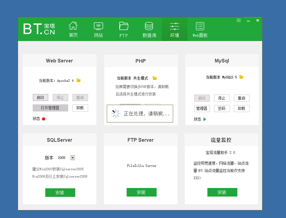Click MySql 启动 start button
The width and height of the screenshot is (286, 218).
click(202, 98)
